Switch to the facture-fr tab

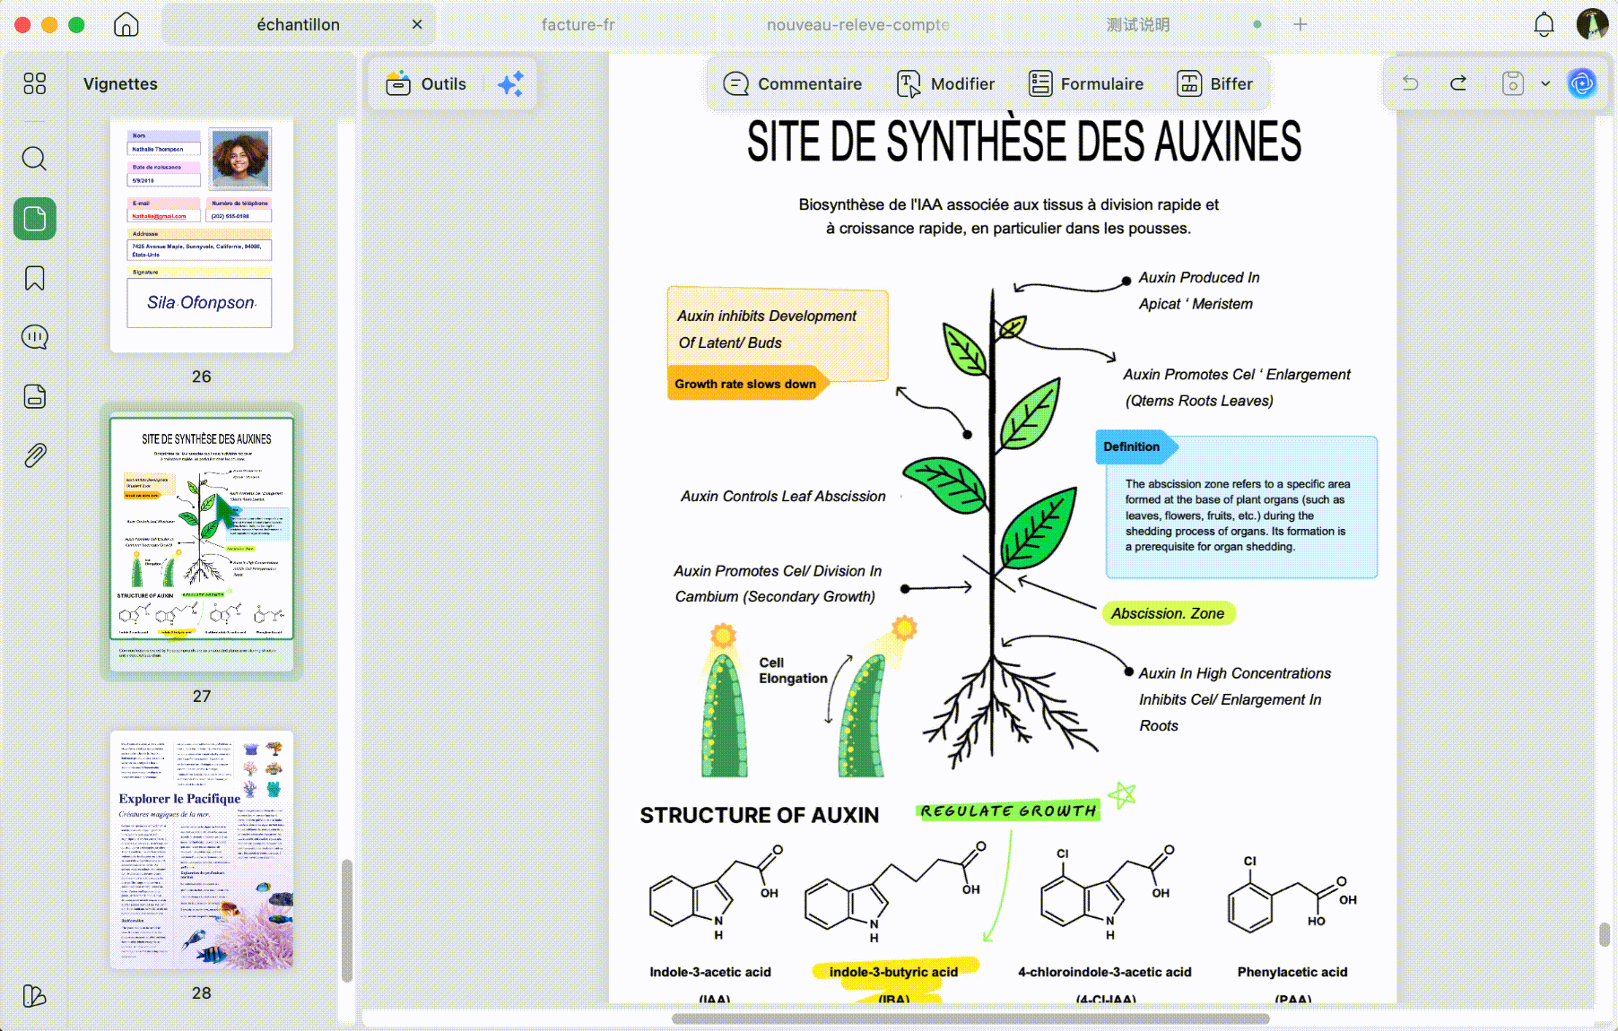tap(578, 24)
